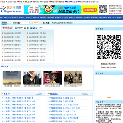Open the collocation link 소매를 걷다
Image resolution: width=123 pixels, height=123 pixels.
coord(63,98)
